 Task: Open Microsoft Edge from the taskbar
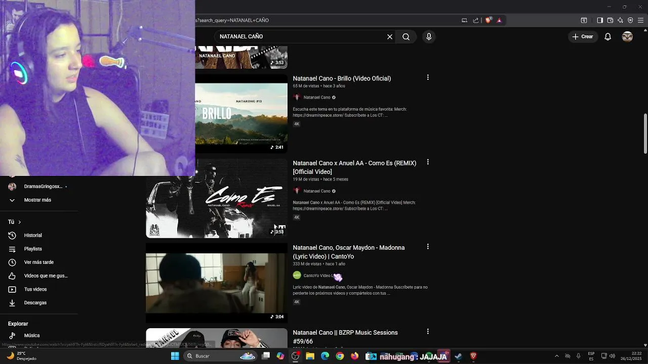click(x=325, y=356)
